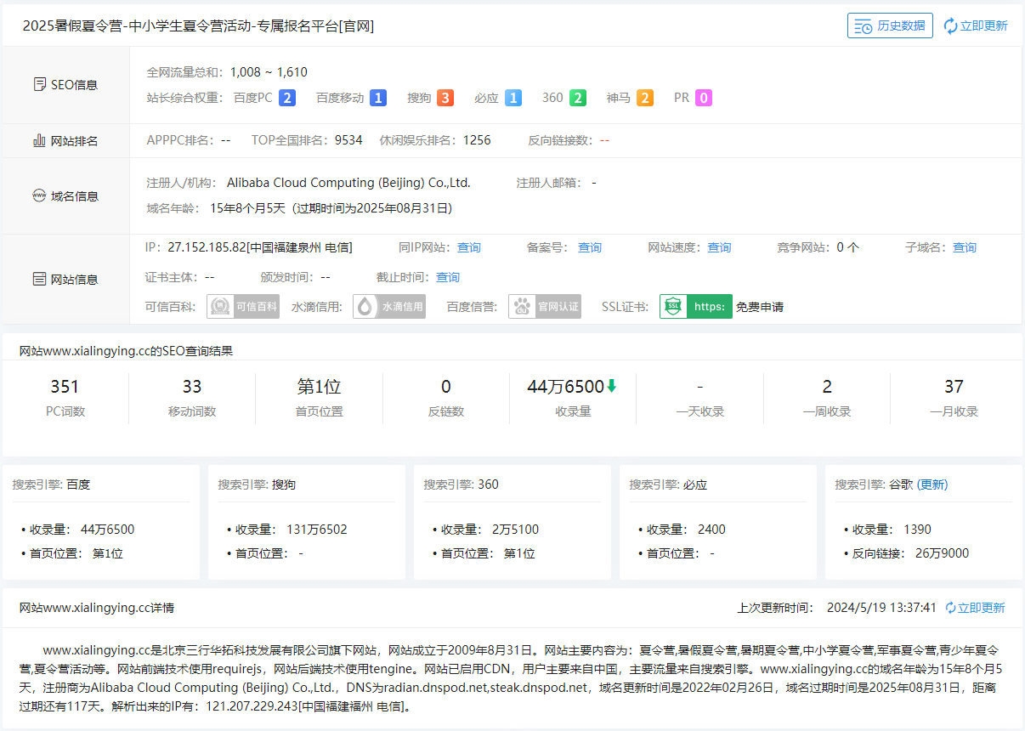Image resolution: width=1025 pixels, height=731 pixels.
Task: Click the green down arrow beside 44万6500
Action: click(x=611, y=386)
